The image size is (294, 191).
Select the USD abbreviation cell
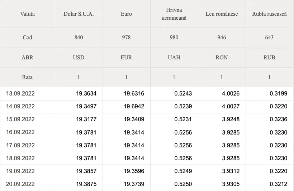[x=79, y=58]
